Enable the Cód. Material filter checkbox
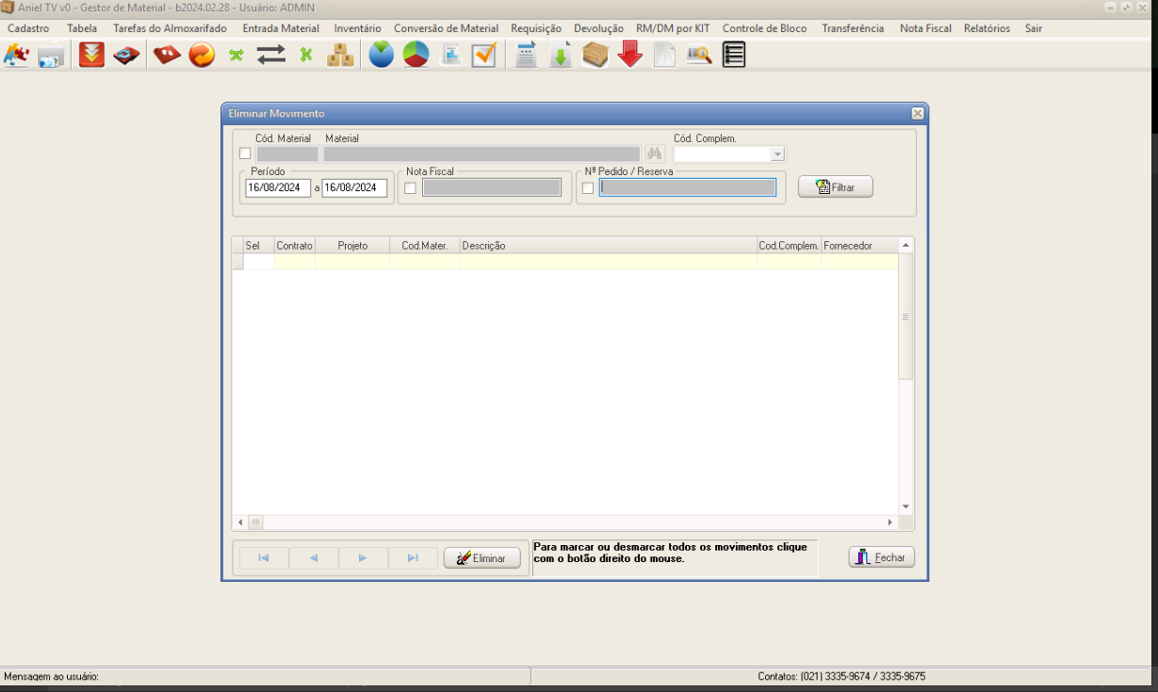Image resolution: width=1158 pixels, height=692 pixels. (x=245, y=153)
